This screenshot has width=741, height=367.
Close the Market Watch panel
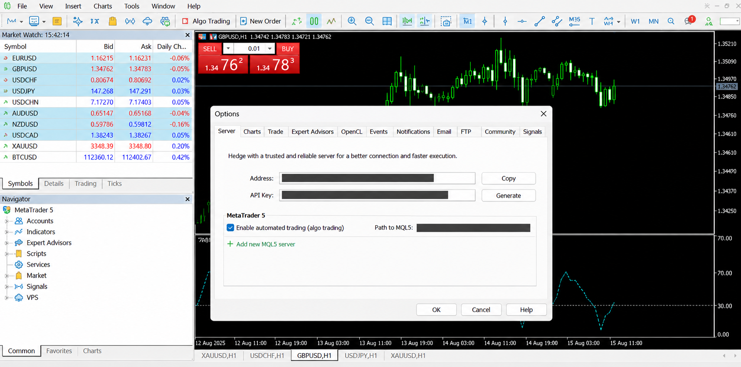[188, 35]
